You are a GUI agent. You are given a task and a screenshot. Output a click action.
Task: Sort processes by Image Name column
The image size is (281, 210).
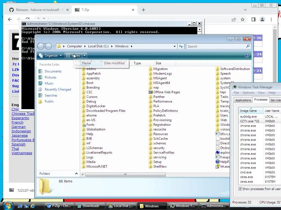pos(251,111)
